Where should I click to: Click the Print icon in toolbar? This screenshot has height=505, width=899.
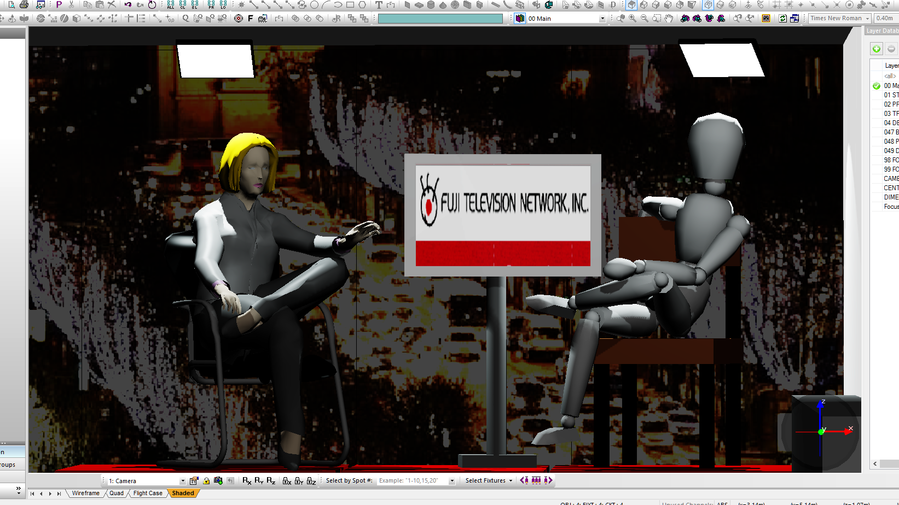click(24, 5)
